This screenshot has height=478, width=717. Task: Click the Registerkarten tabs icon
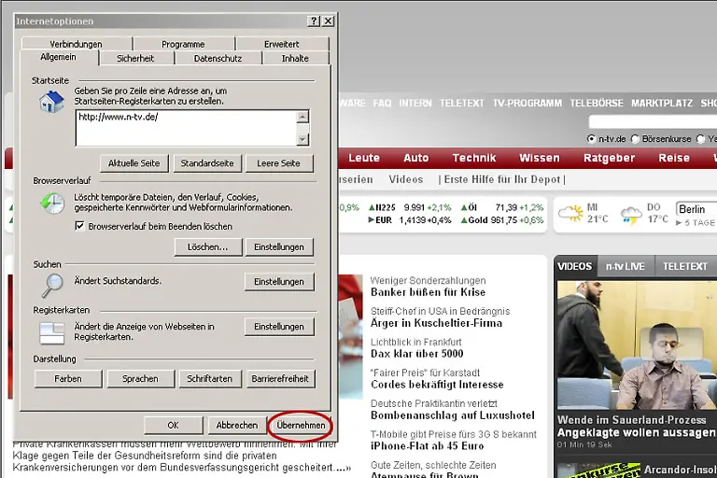pos(51,331)
